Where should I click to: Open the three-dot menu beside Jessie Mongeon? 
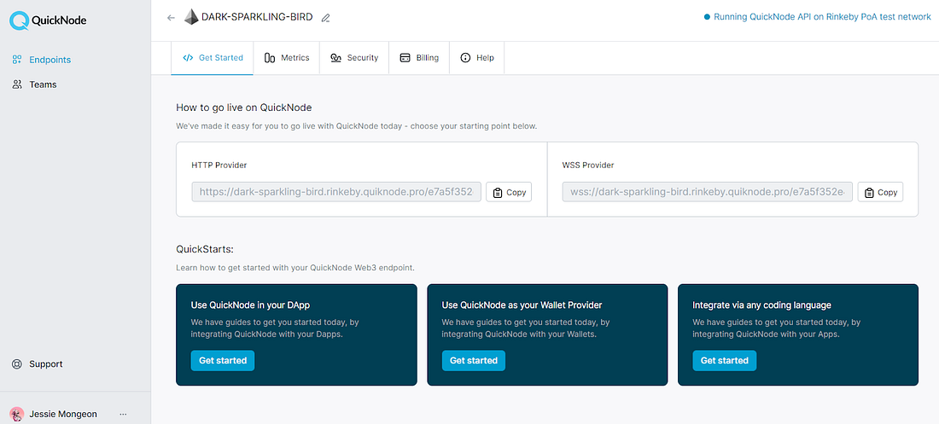[x=123, y=414]
